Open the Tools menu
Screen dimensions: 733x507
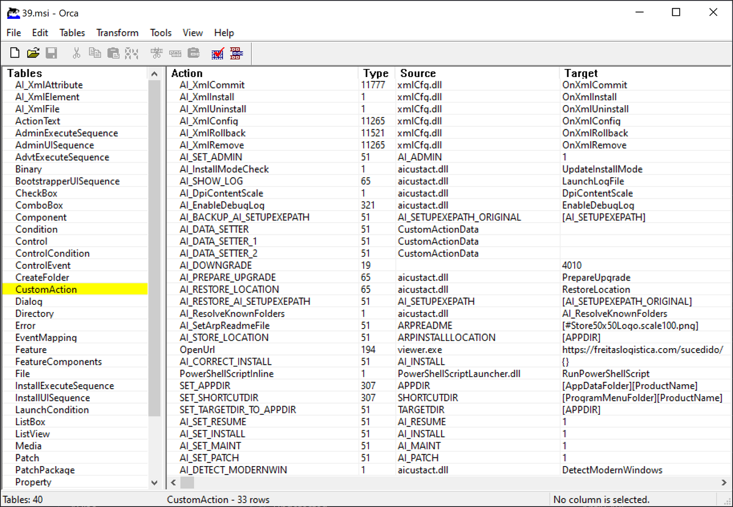[161, 33]
